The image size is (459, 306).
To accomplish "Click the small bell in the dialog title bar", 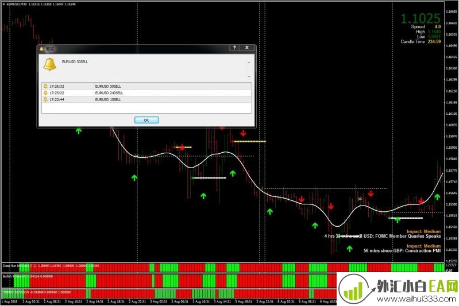I will (x=41, y=49).
